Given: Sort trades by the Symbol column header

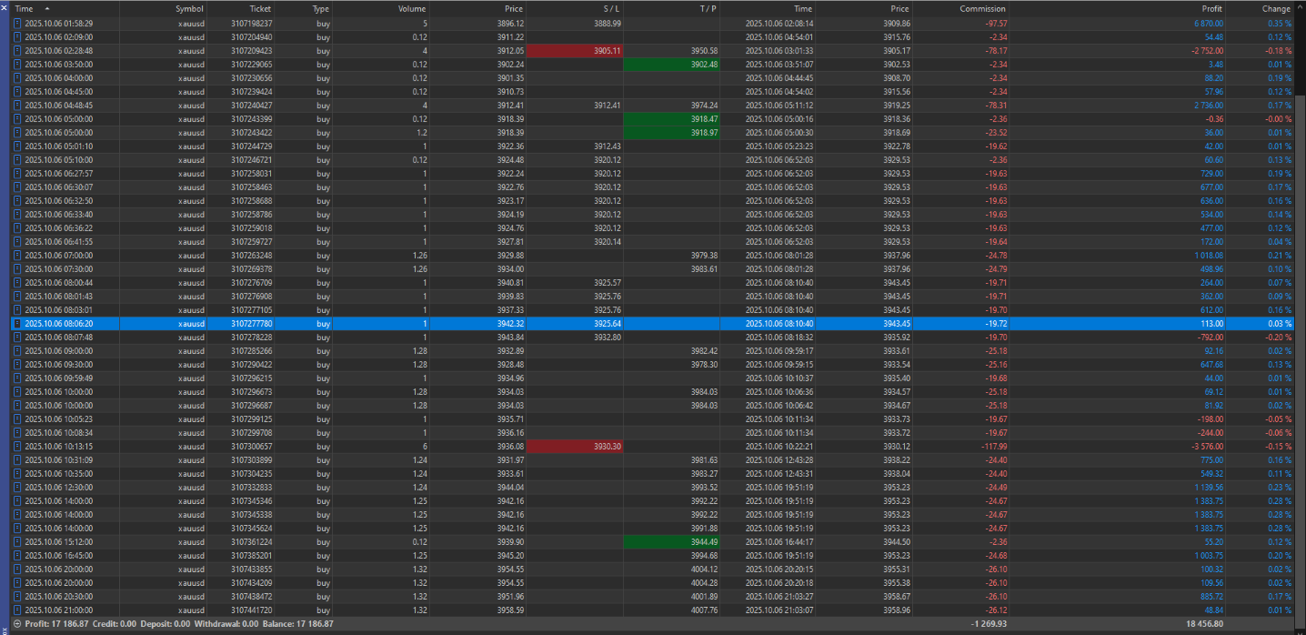Looking at the screenshot, I should click(x=189, y=8).
